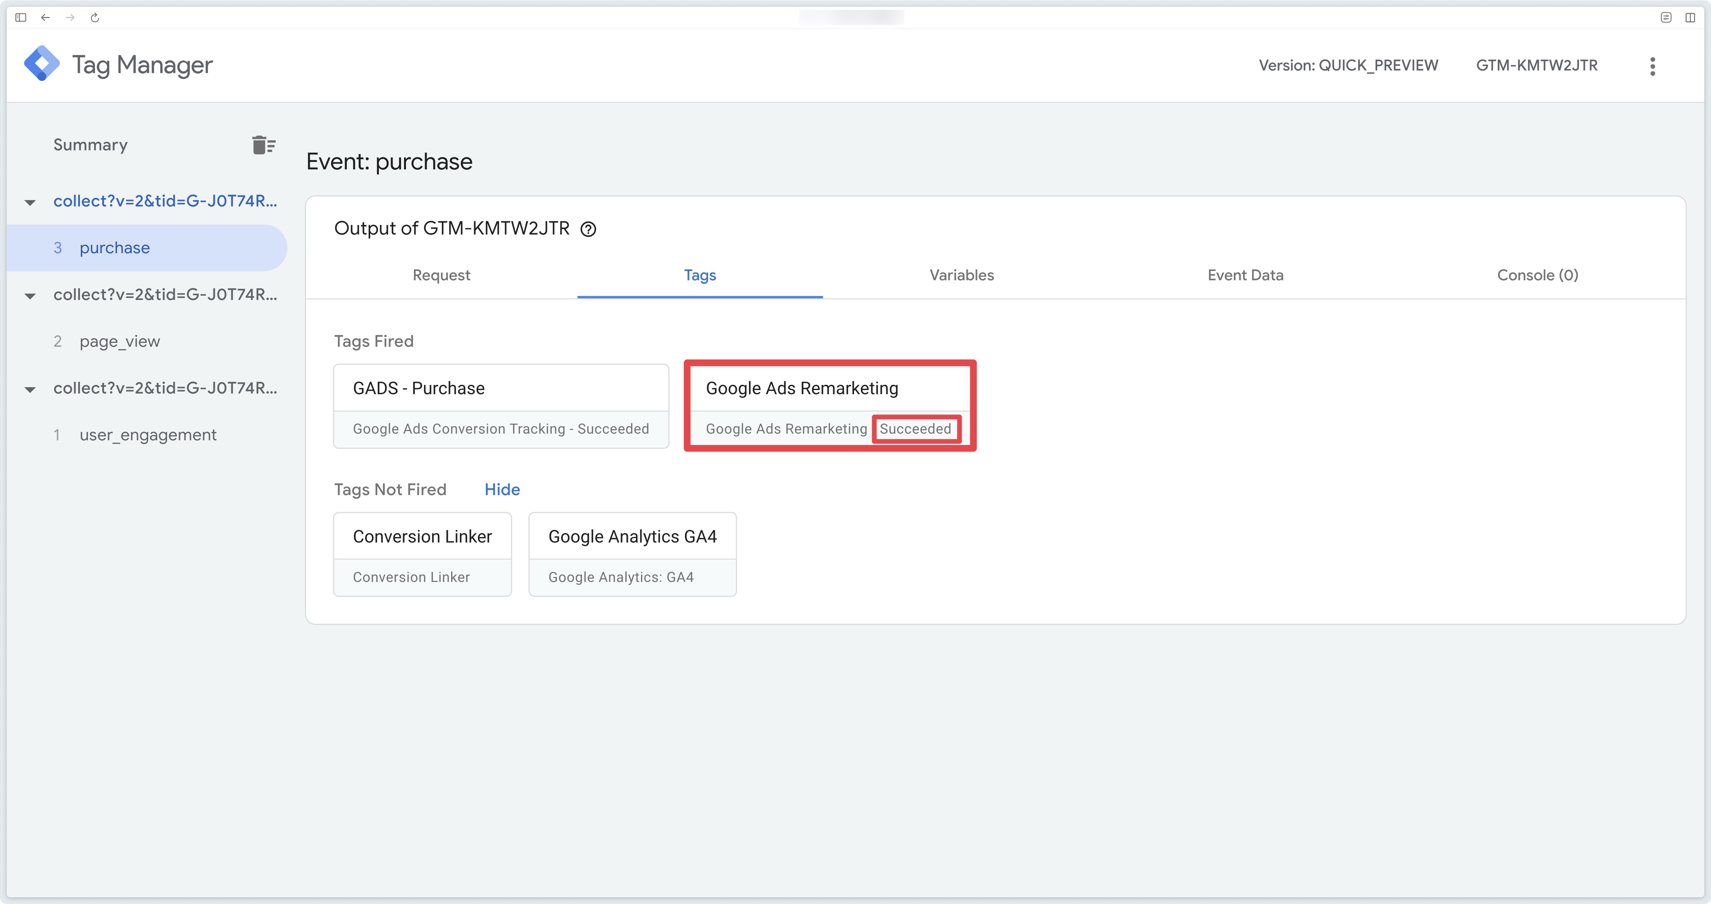The image size is (1711, 904).
Task: Click the Version: QUICK_PREVIEW label
Action: 1348,65
